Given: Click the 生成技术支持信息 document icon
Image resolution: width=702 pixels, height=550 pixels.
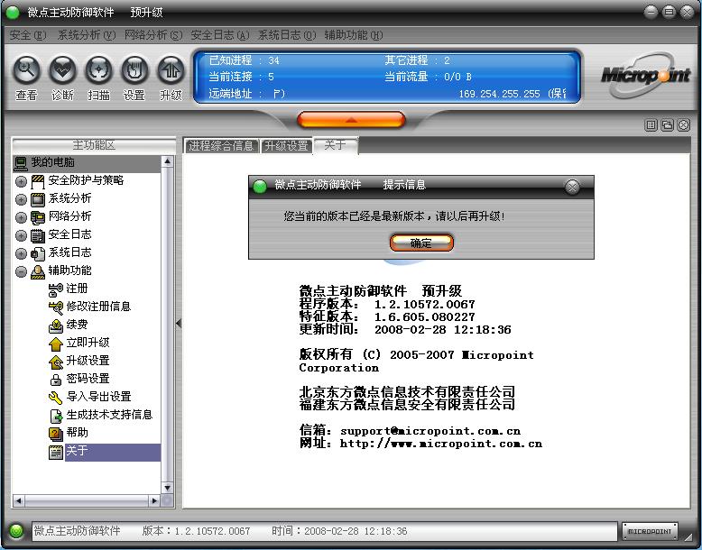Looking at the screenshot, I should pyautogui.click(x=56, y=416).
